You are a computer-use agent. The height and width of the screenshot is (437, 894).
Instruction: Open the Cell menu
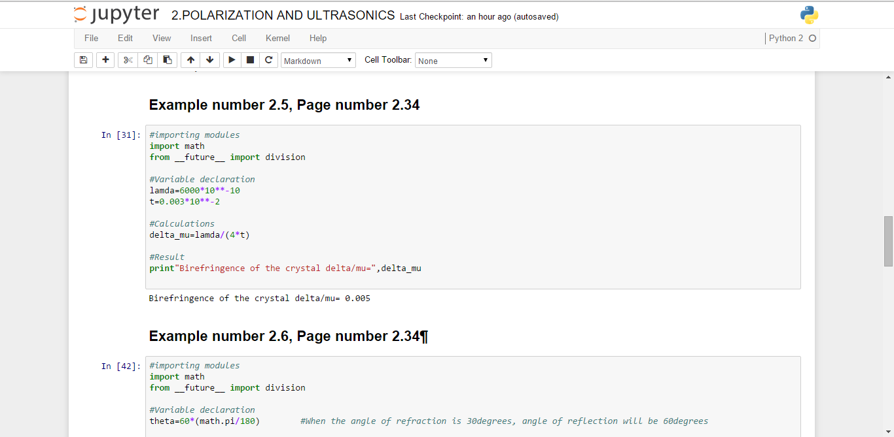pyautogui.click(x=239, y=38)
